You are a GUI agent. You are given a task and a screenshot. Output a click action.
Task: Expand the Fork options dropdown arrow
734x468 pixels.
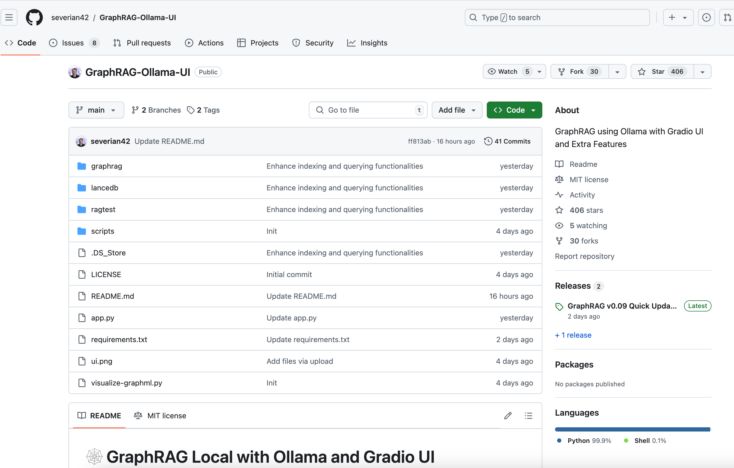[x=617, y=72]
